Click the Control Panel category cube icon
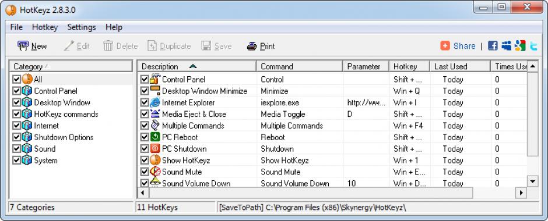Screen dimensions: 548x221 (x=27, y=91)
